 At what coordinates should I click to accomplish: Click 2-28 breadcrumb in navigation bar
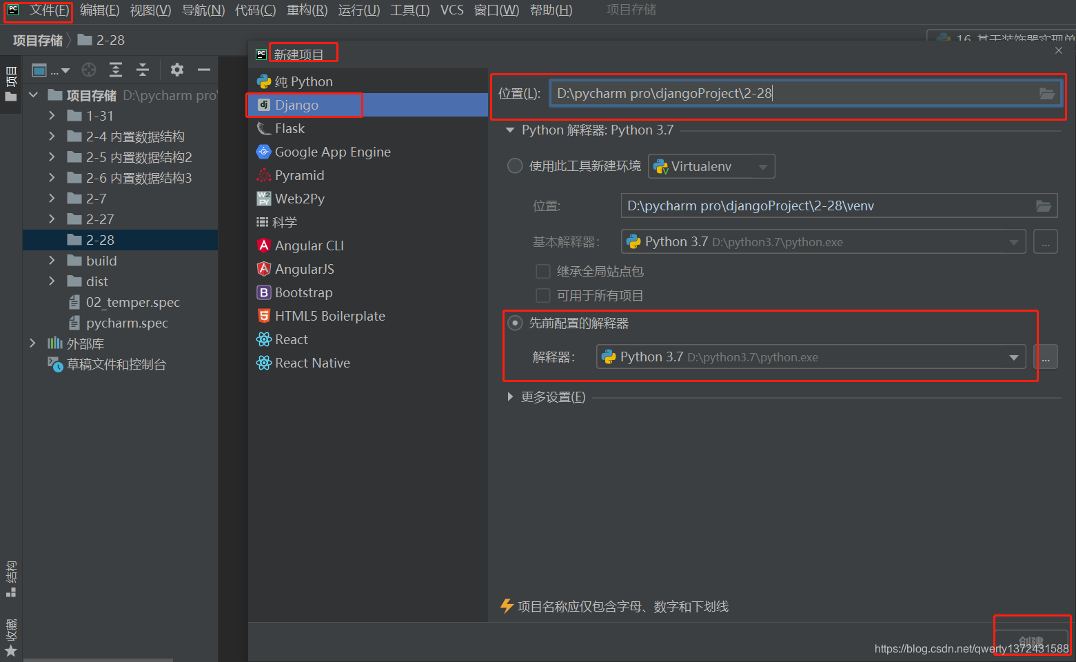pos(101,40)
